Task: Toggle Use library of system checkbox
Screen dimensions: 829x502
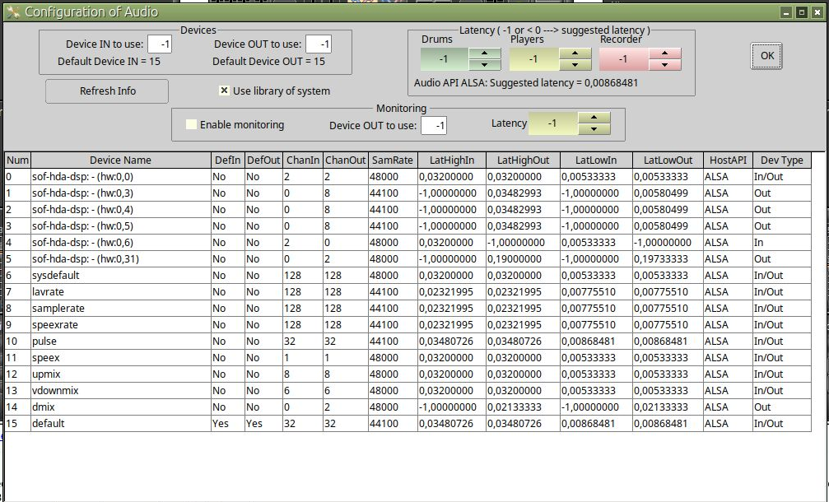Action: click(x=224, y=91)
